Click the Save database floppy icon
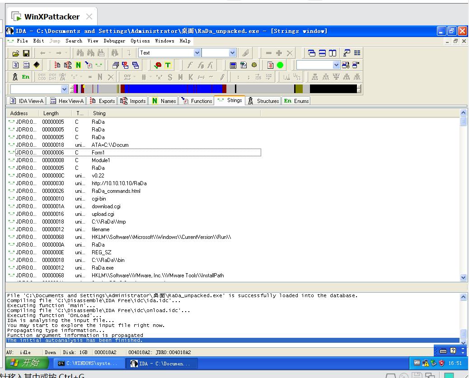 pyautogui.click(x=26, y=53)
